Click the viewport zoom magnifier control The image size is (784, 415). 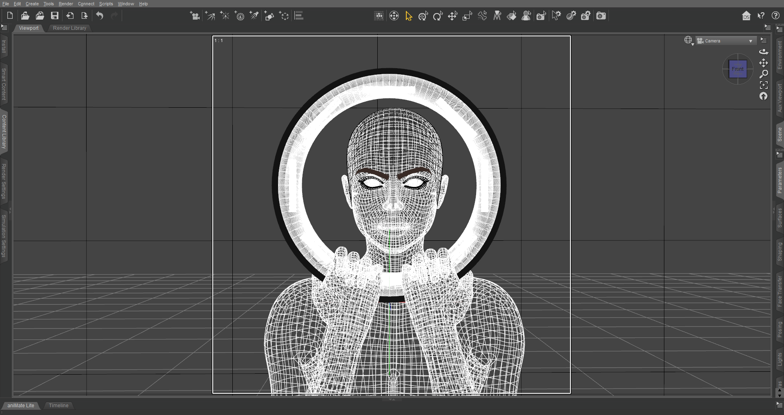click(764, 74)
